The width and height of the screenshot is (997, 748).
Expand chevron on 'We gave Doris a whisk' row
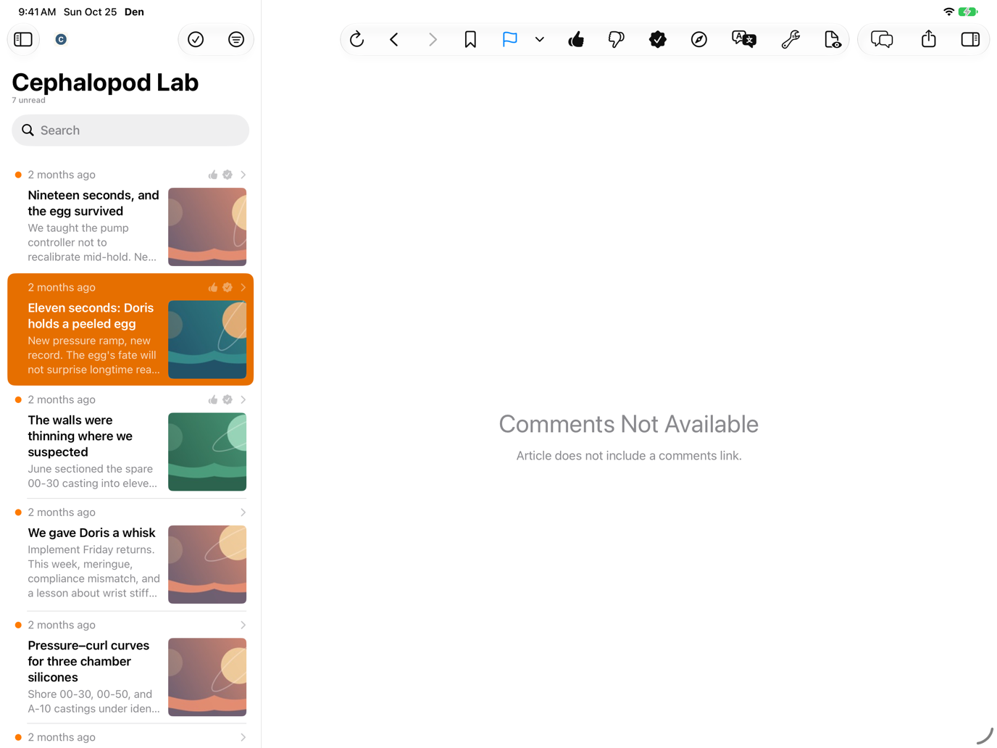[243, 512]
